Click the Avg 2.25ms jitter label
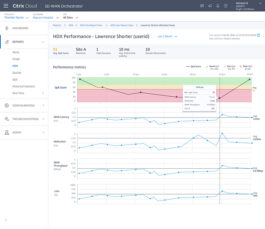Image resolution: width=265 pixels, height=229 pixels. [x=257, y=138]
